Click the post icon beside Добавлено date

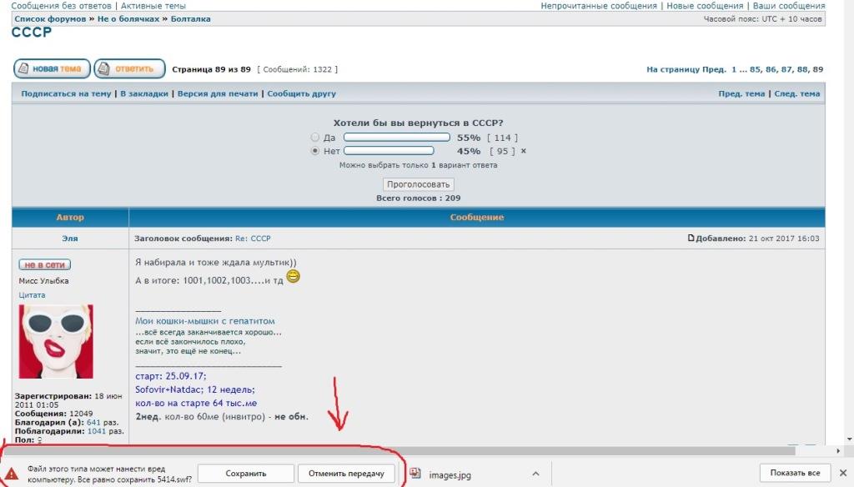691,238
